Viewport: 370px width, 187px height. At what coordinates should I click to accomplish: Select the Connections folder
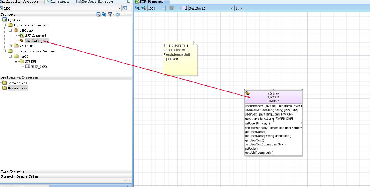17,83
